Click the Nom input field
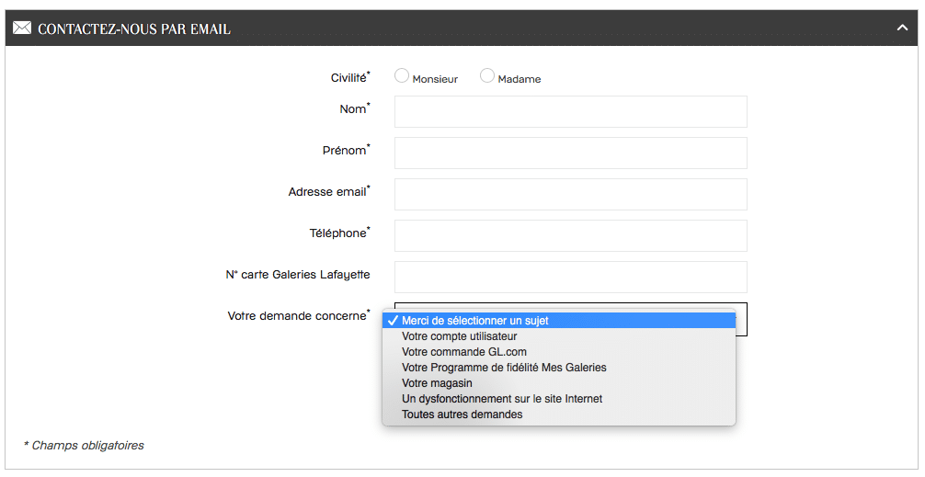Image resolution: width=925 pixels, height=477 pixels. [570, 111]
